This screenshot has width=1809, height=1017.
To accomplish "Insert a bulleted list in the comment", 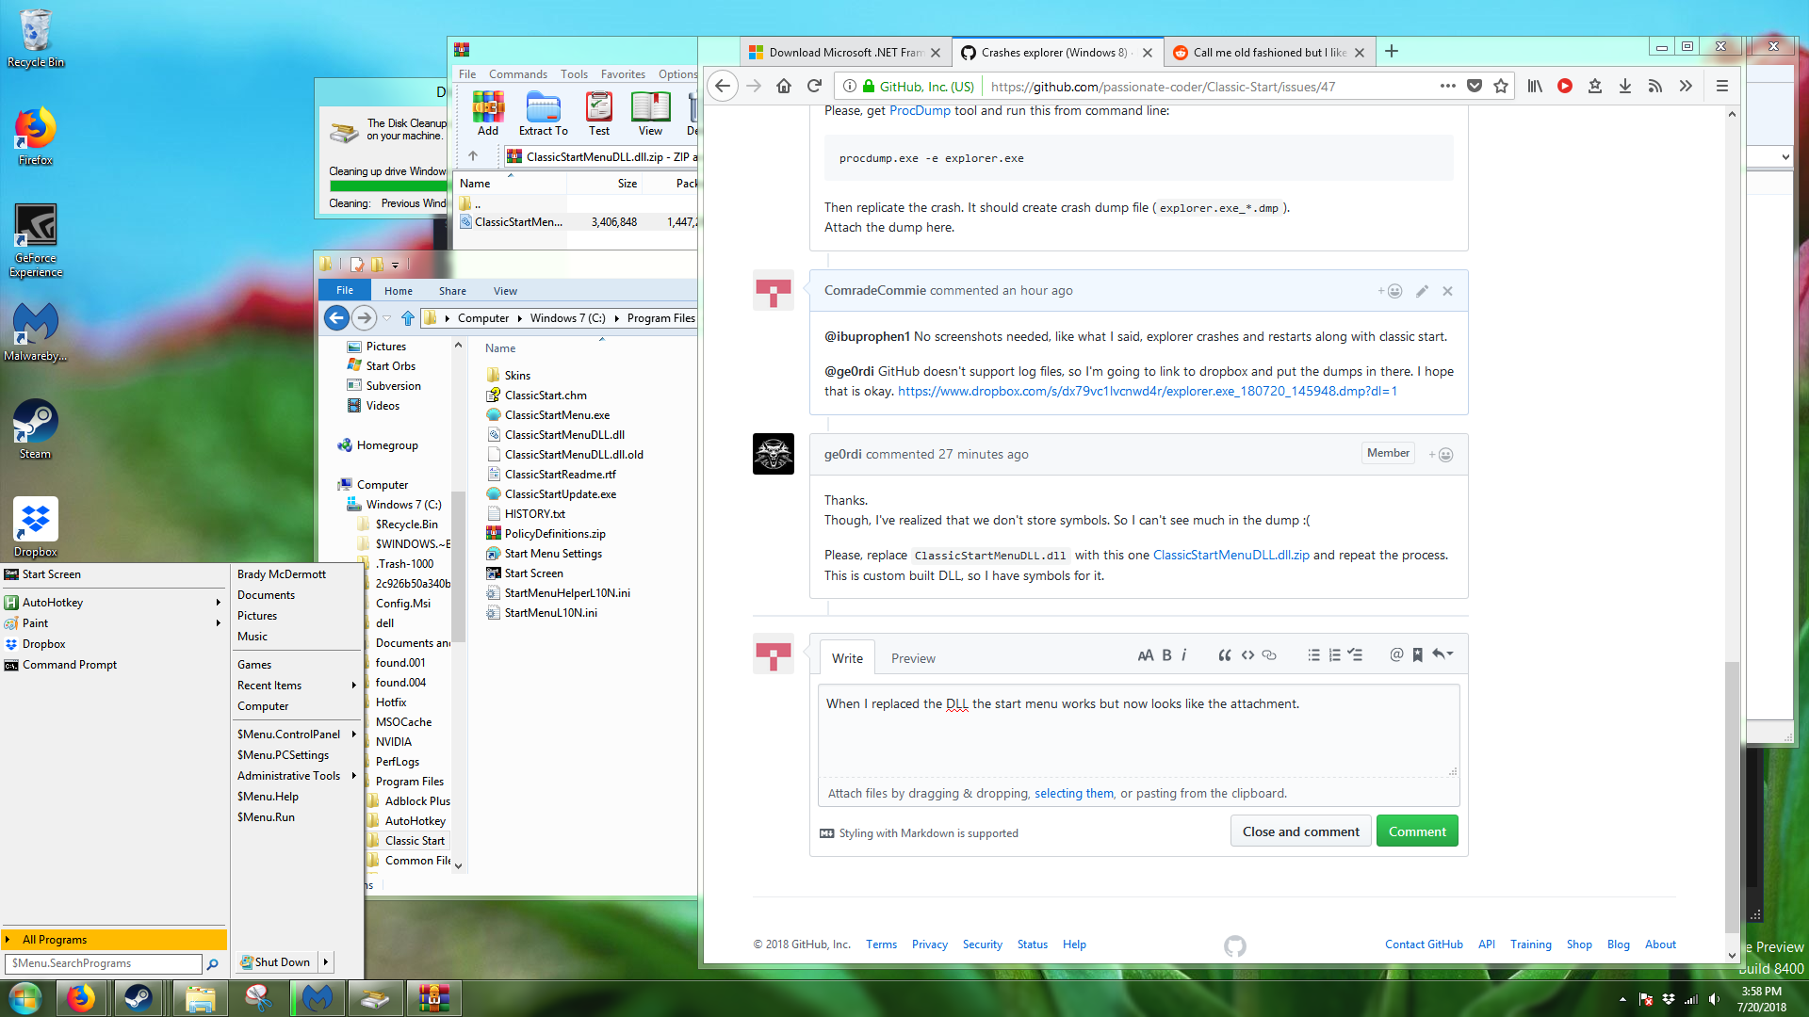I will 1313,655.
